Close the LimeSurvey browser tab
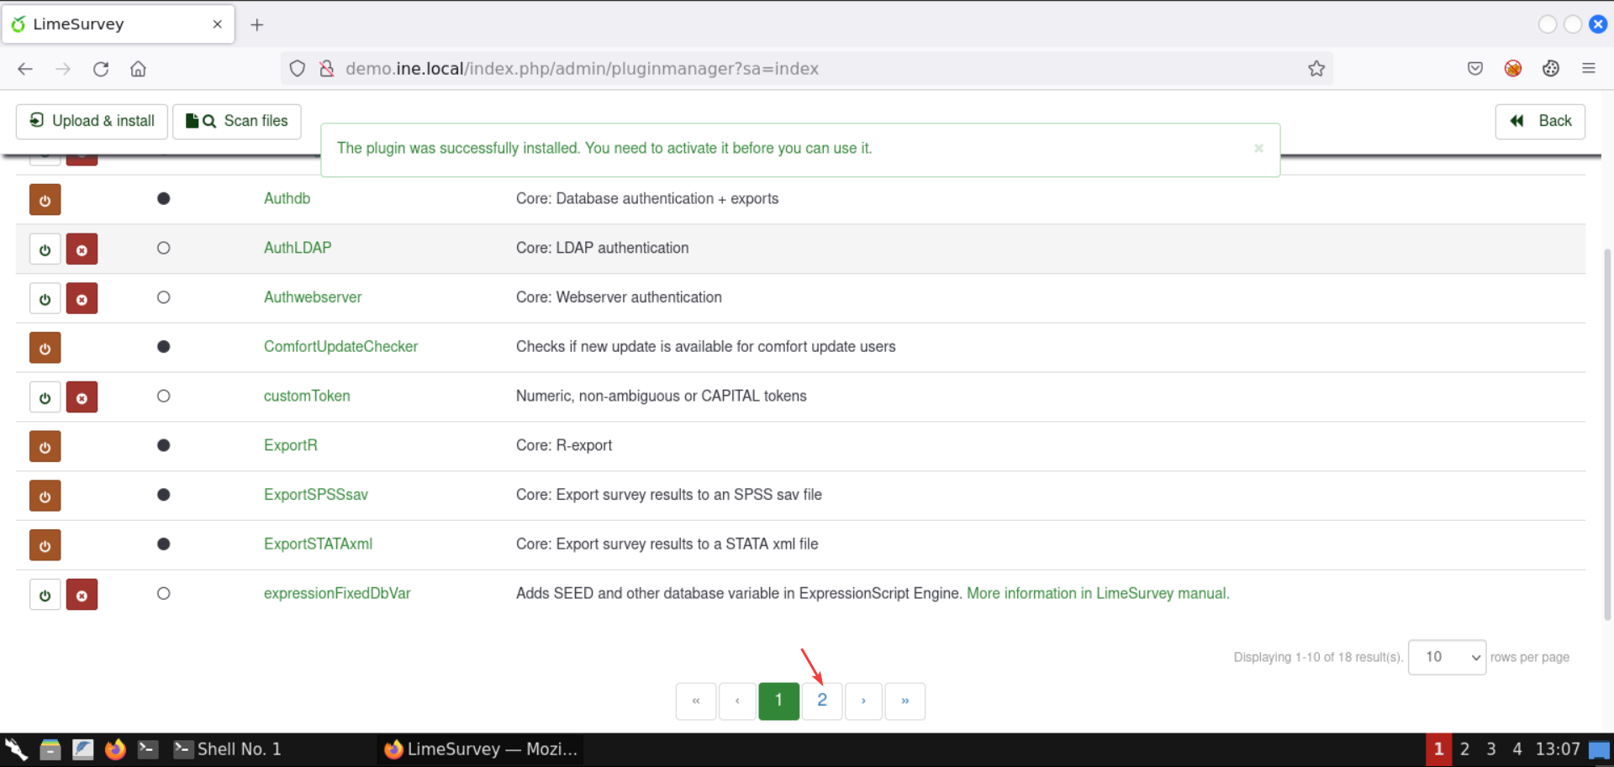 click(x=218, y=24)
